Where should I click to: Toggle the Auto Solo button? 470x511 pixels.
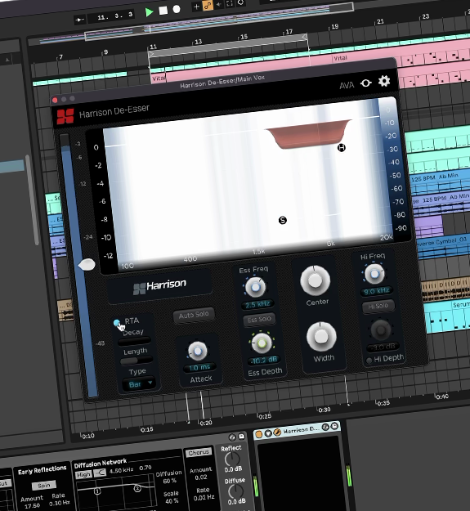[x=194, y=315]
